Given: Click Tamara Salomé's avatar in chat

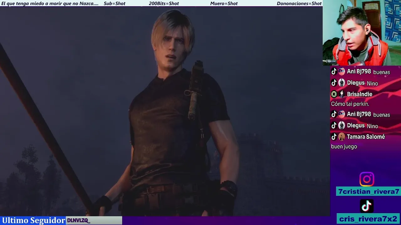Looking at the screenshot, I should [x=341, y=137].
